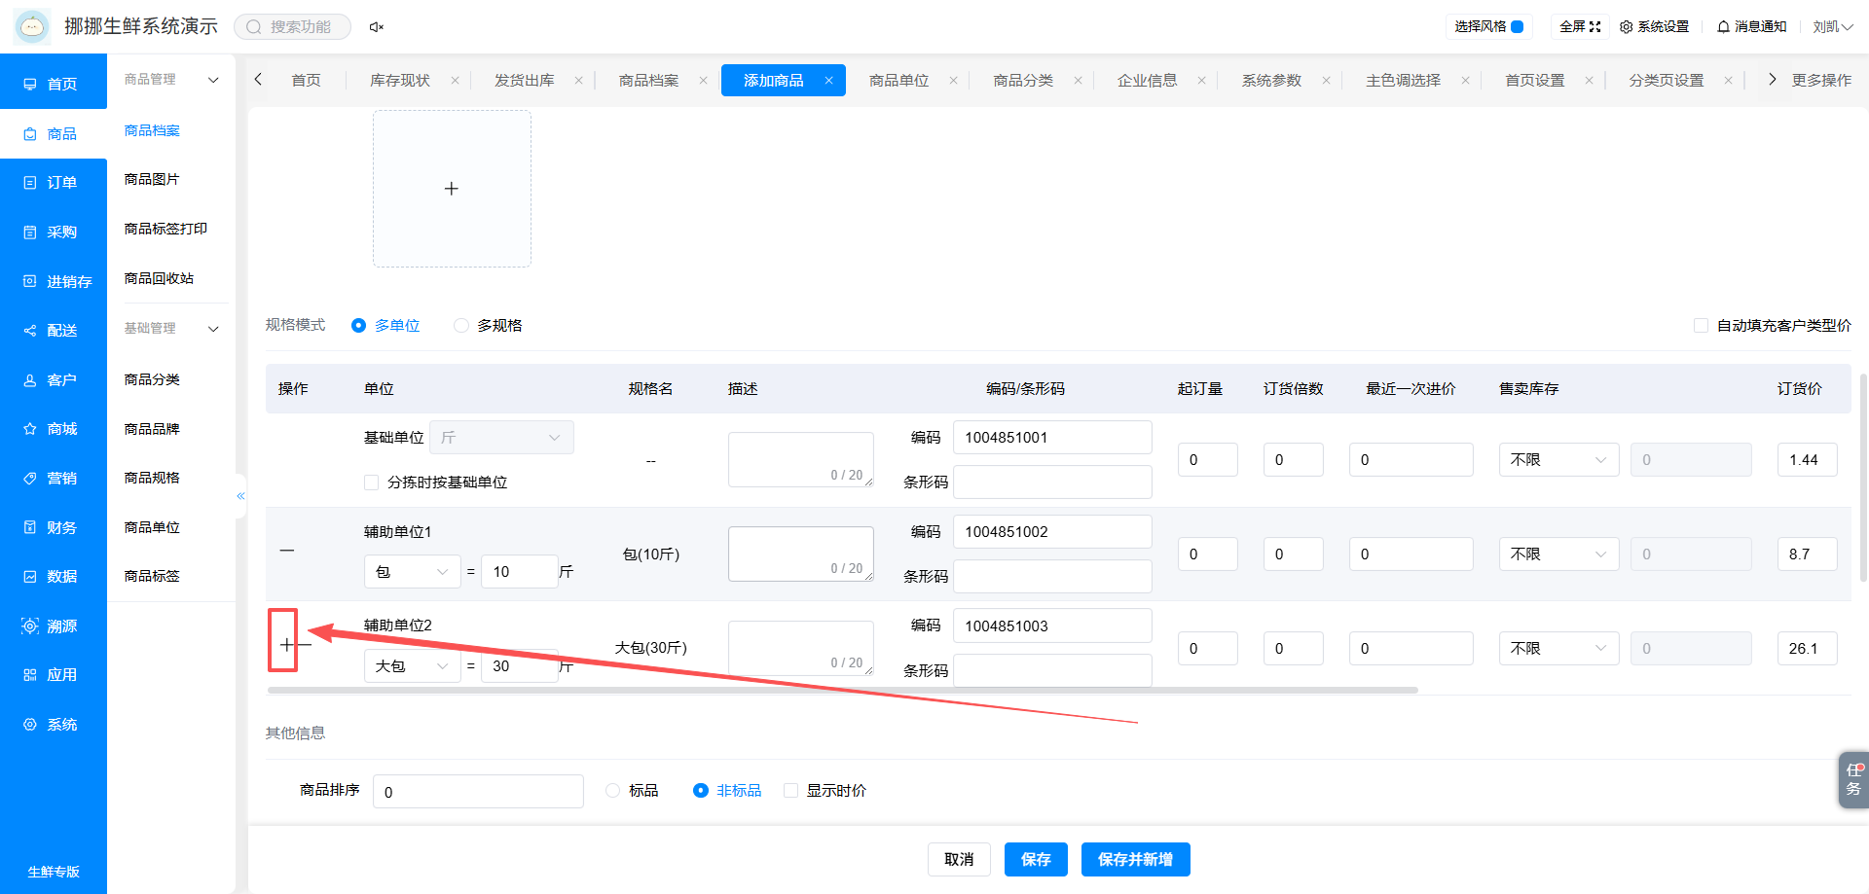Image resolution: width=1869 pixels, height=894 pixels.
Task: Collapse the 商品管理 menu group
Action: 213,80
